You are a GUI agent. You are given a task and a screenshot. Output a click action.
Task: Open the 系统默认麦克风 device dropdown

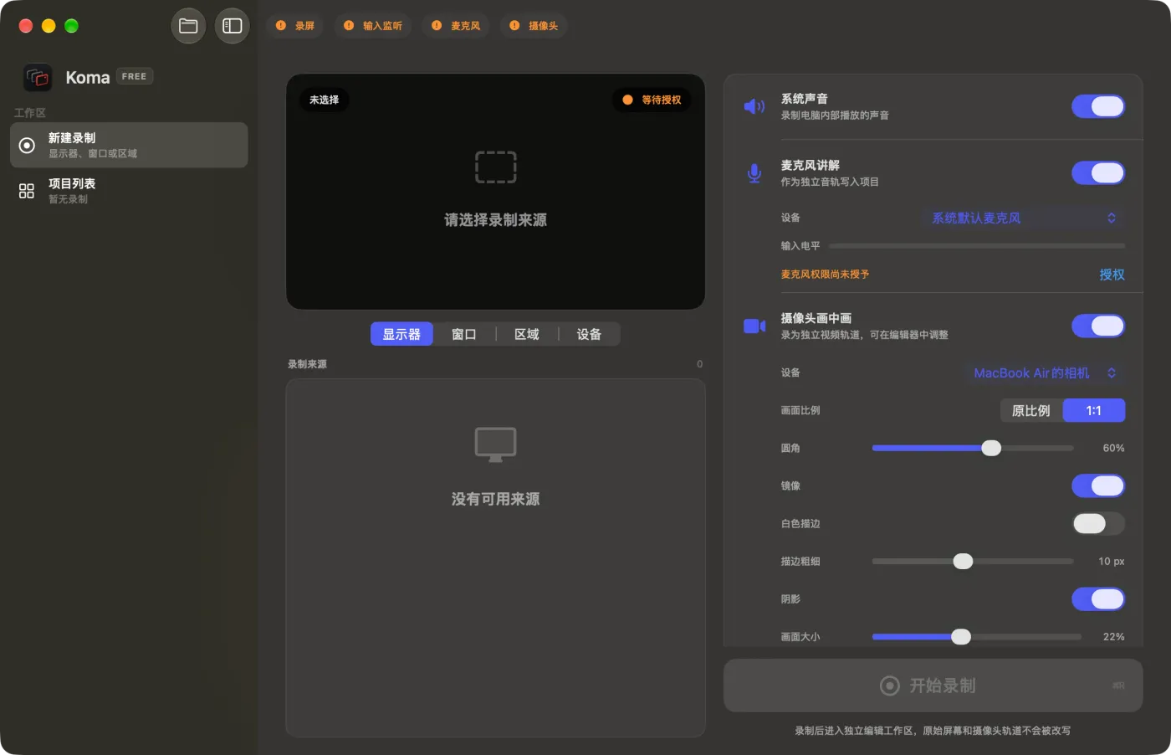1022,218
